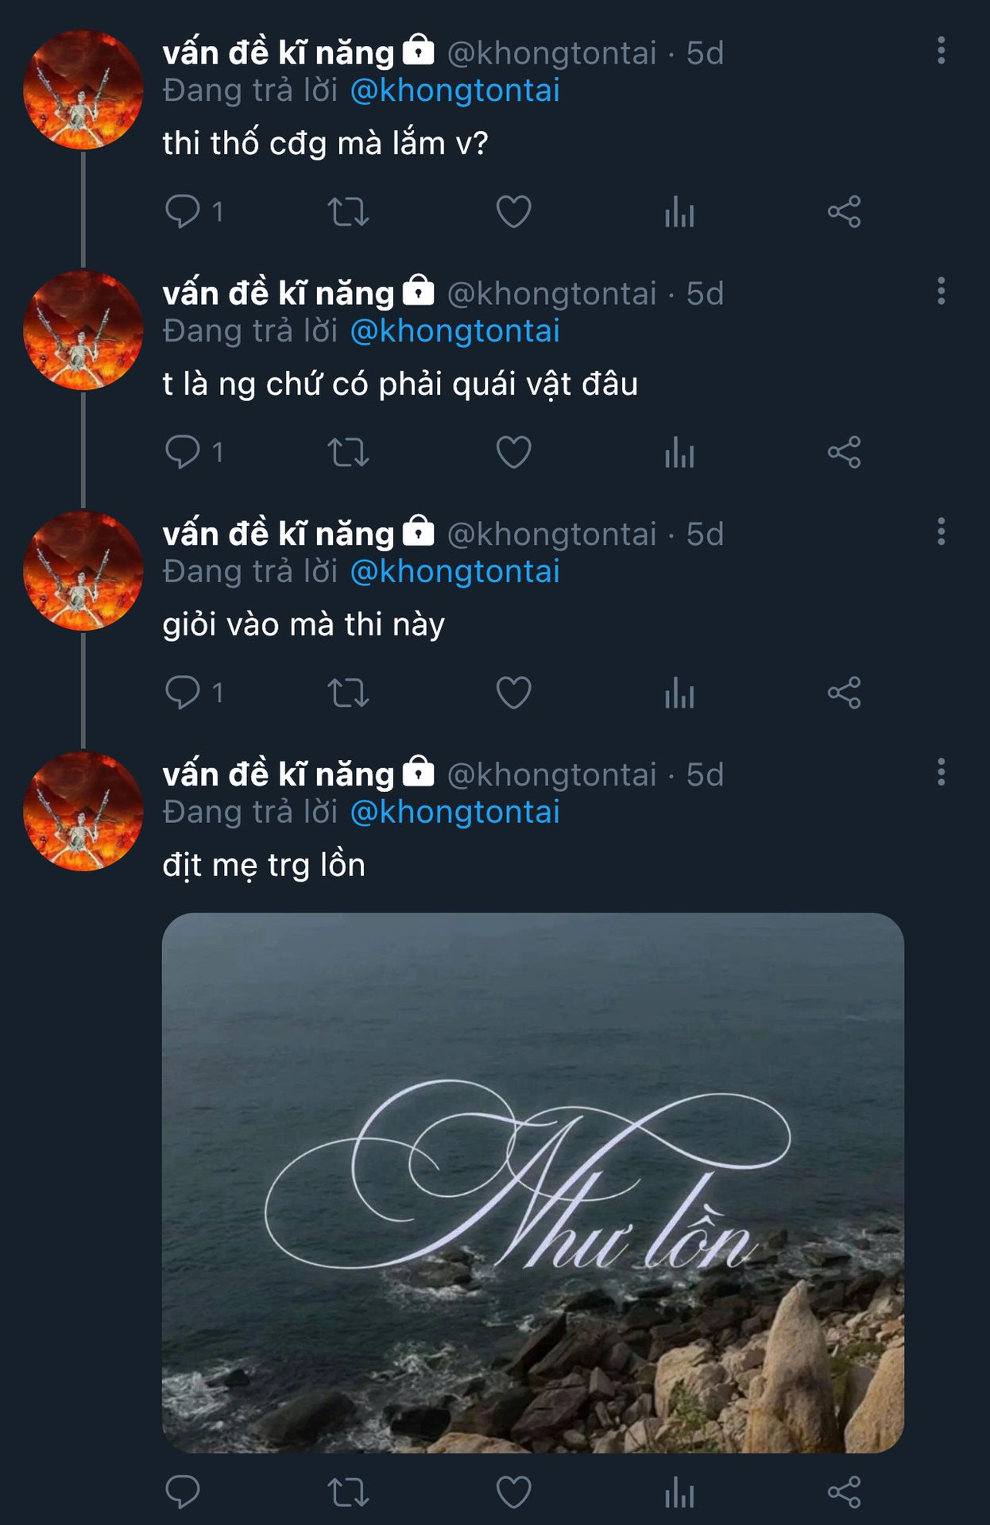
Task: Share the 'thi thố cđg mà lắm v?' tweet
Action: (844, 212)
